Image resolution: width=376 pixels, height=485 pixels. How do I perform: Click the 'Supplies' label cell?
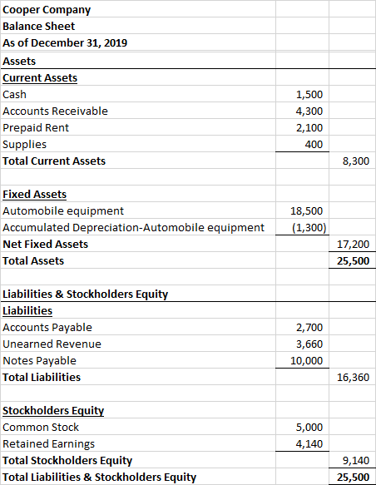tap(25, 145)
